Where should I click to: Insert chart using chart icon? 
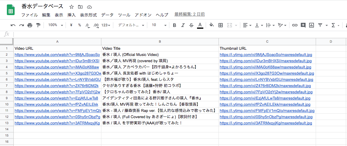click(x=312, y=25)
